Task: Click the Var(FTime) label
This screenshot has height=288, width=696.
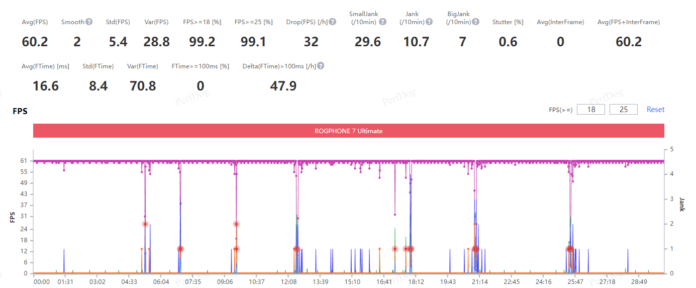Action: click(x=143, y=66)
